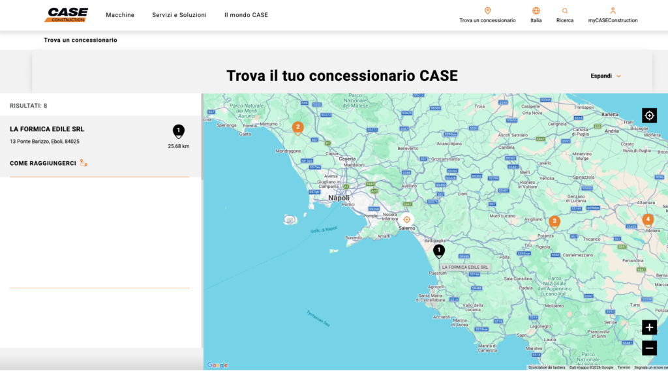The image size is (668, 379).
Task: Click the Trova un concessionario breadcrumb
Action: coord(80,40)
